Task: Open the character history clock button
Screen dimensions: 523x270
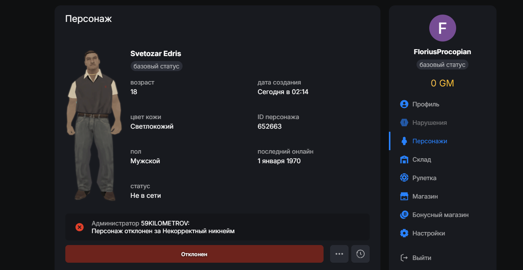Action: pos(360,254)
